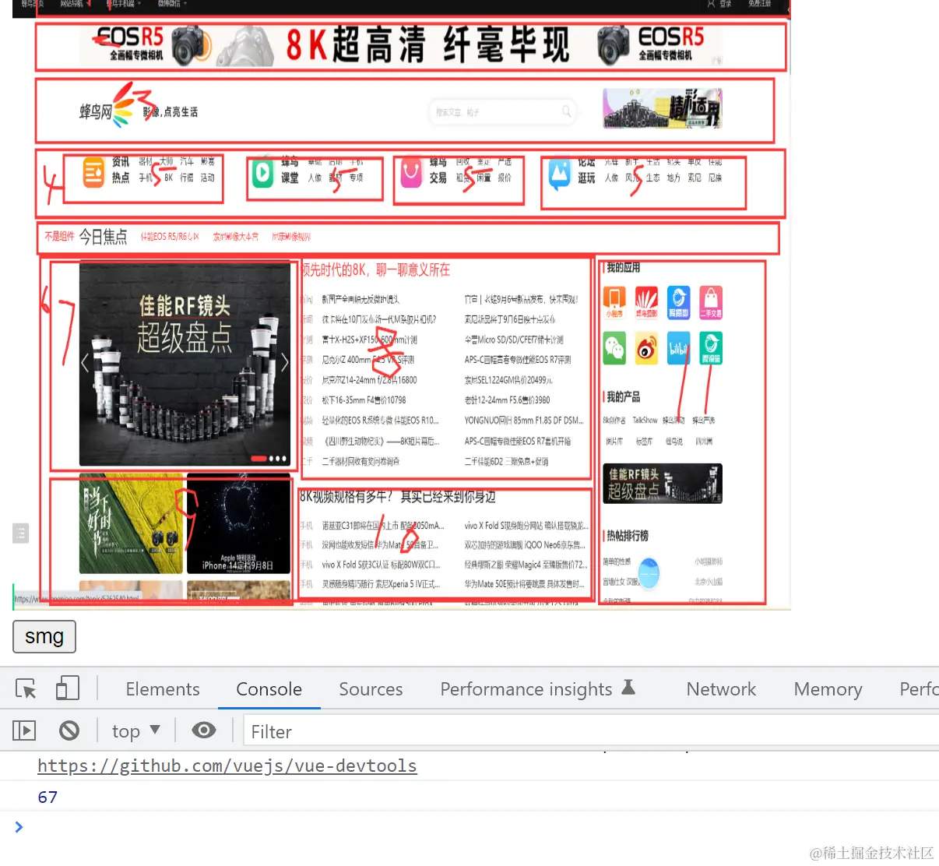Click the pink 蜂鸟交易 shopping icon
Screen dimensions: 939x866
click(x=411, y=172)
